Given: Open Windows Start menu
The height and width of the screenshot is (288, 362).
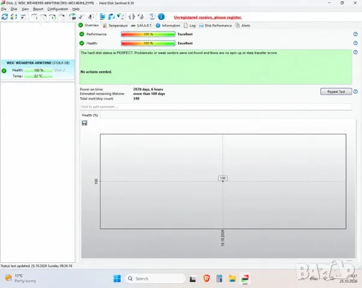Looking at the screenshot, I should (117, 278).
